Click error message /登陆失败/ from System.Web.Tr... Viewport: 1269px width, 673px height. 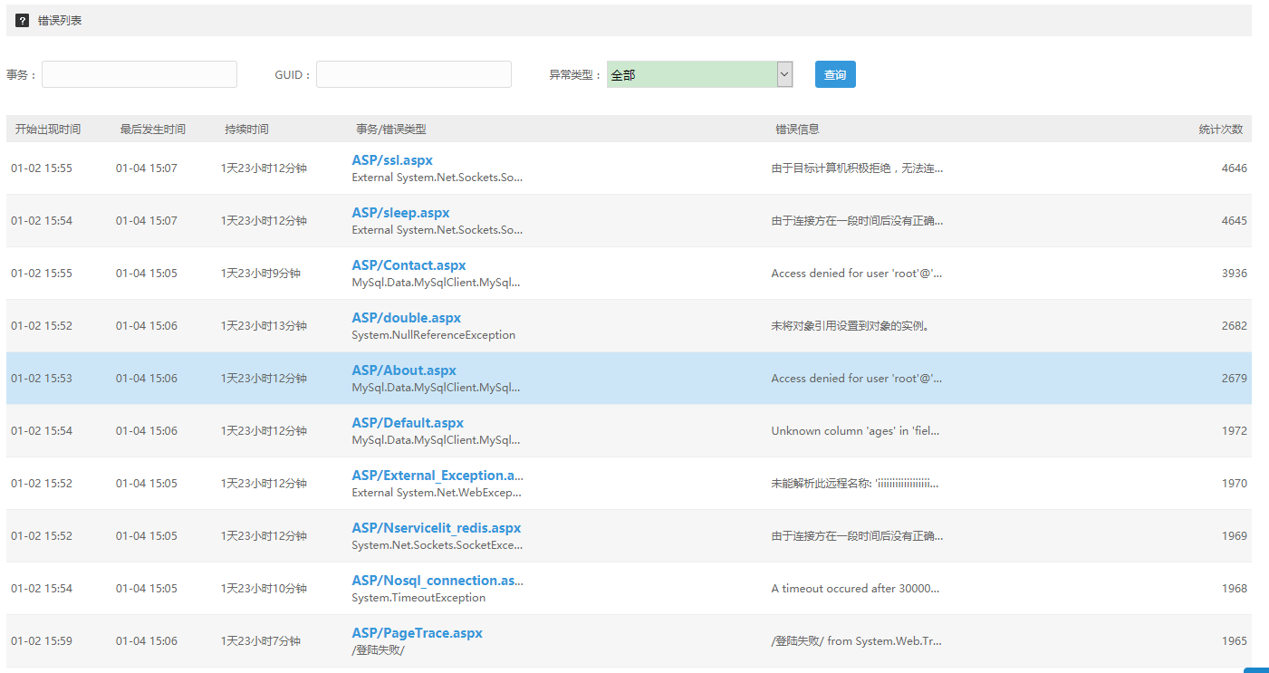coord(857,641)
